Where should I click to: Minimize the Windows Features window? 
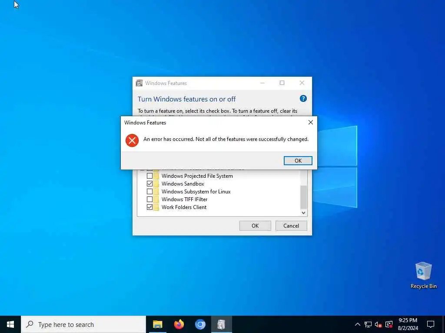[262, 83]
